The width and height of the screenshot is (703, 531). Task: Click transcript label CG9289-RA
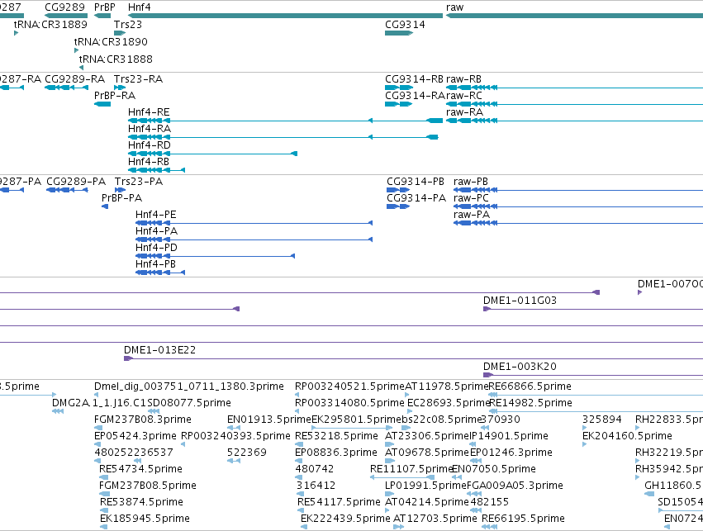[x=75, y=79]
